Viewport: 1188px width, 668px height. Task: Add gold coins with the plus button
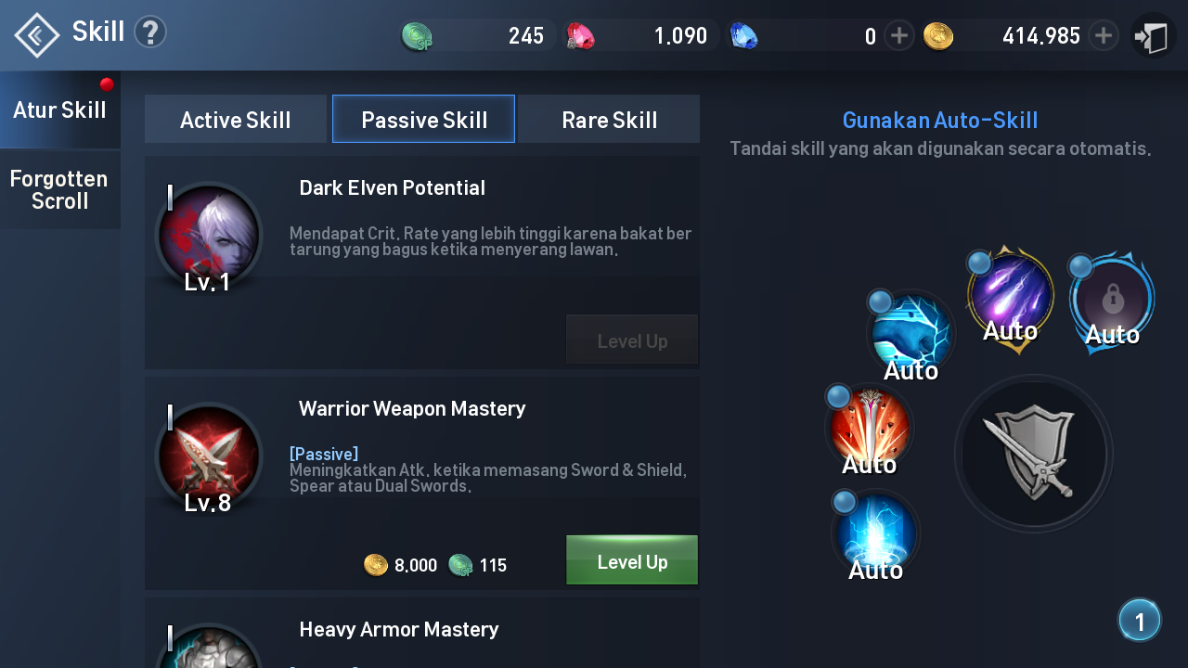pyautogui.click(x=1103, y=36)
